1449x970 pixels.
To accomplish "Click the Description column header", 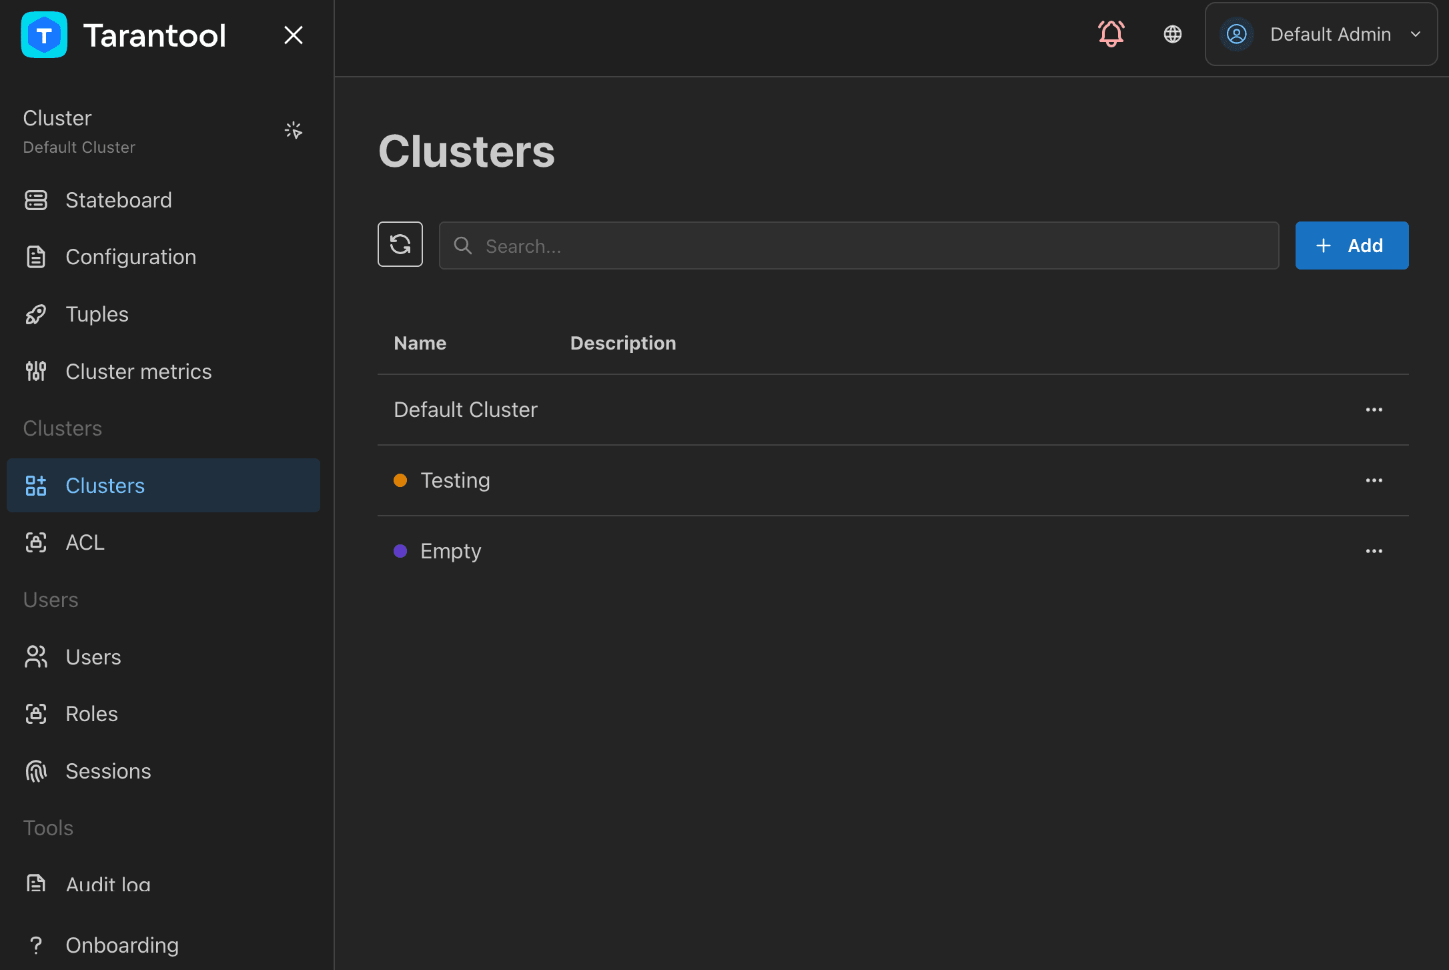I will (623, 343).
